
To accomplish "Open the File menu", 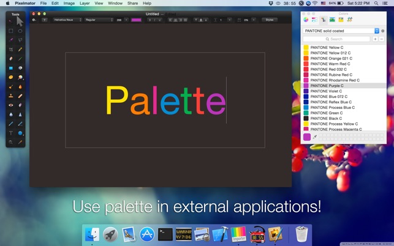I will click(x=44, y=3).
